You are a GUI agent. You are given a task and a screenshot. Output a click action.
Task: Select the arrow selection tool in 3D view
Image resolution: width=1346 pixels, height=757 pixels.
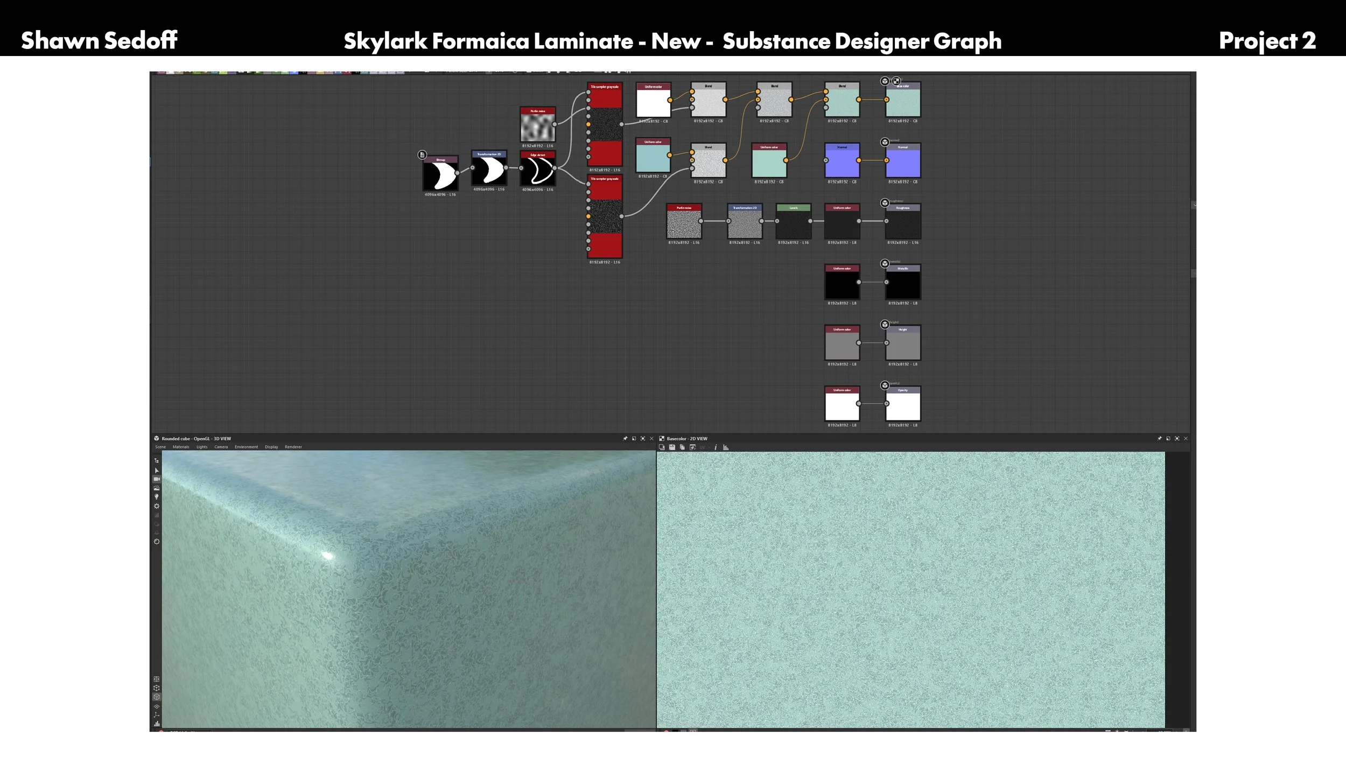click(x=157, y=471)
